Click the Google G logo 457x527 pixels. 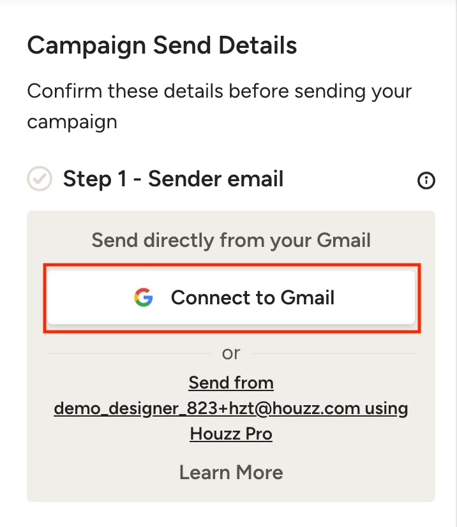point(144,297)
